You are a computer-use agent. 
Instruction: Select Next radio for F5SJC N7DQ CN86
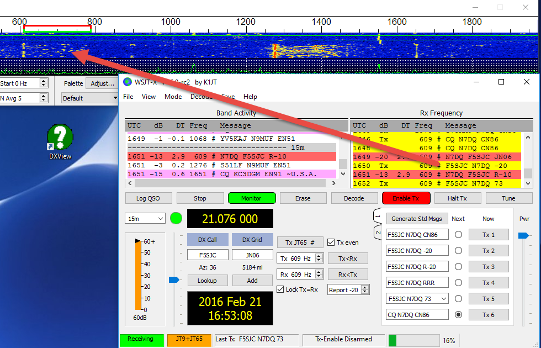pyautogui.click(x=458, y=235)
